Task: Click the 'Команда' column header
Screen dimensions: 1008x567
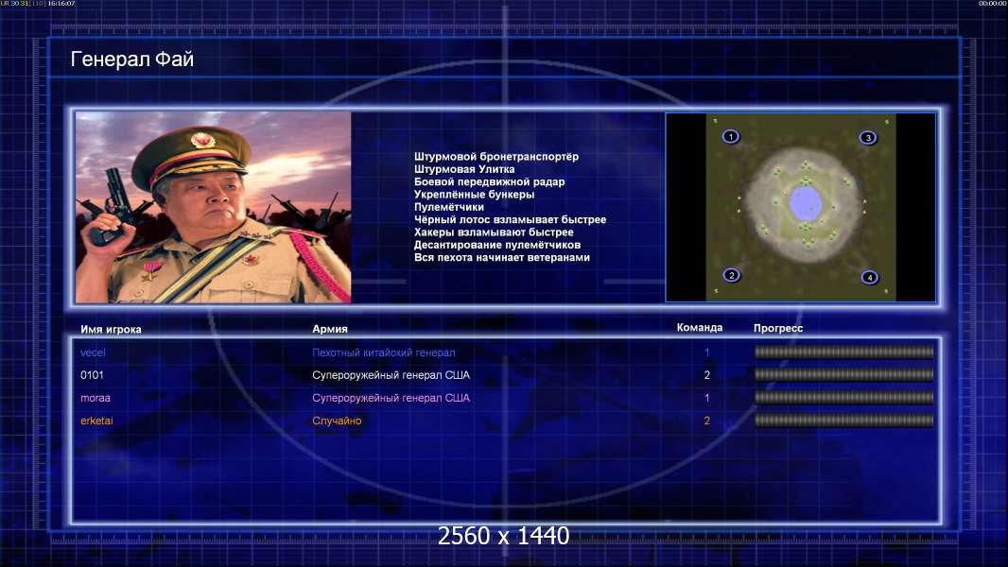Action: pos(700,328)
